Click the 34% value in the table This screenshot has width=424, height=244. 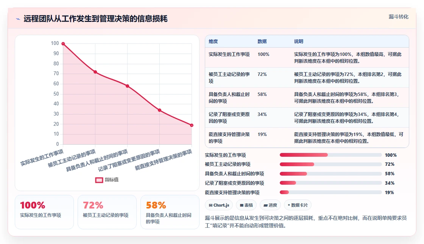[262, 114]
